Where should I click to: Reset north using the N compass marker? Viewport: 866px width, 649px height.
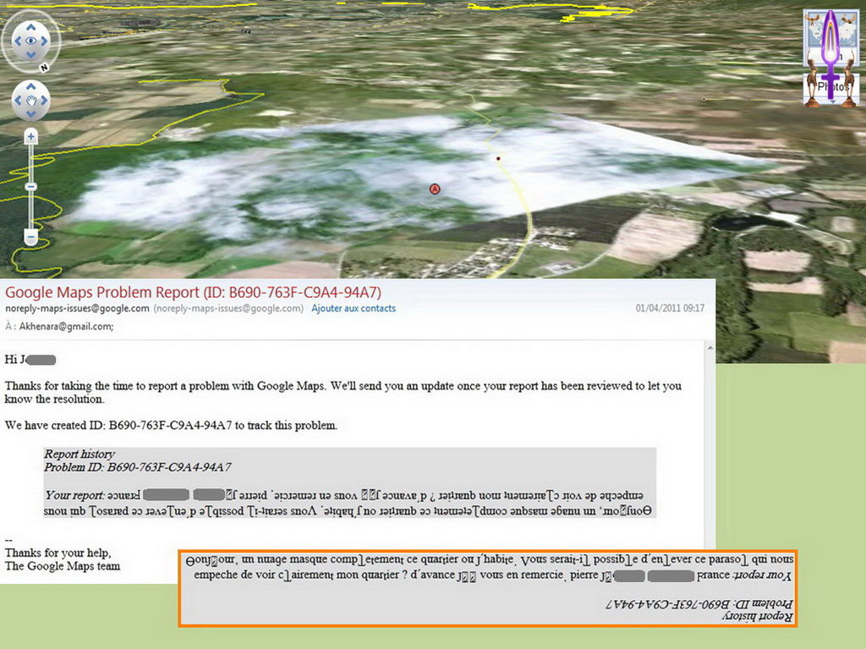click(43, 67)
